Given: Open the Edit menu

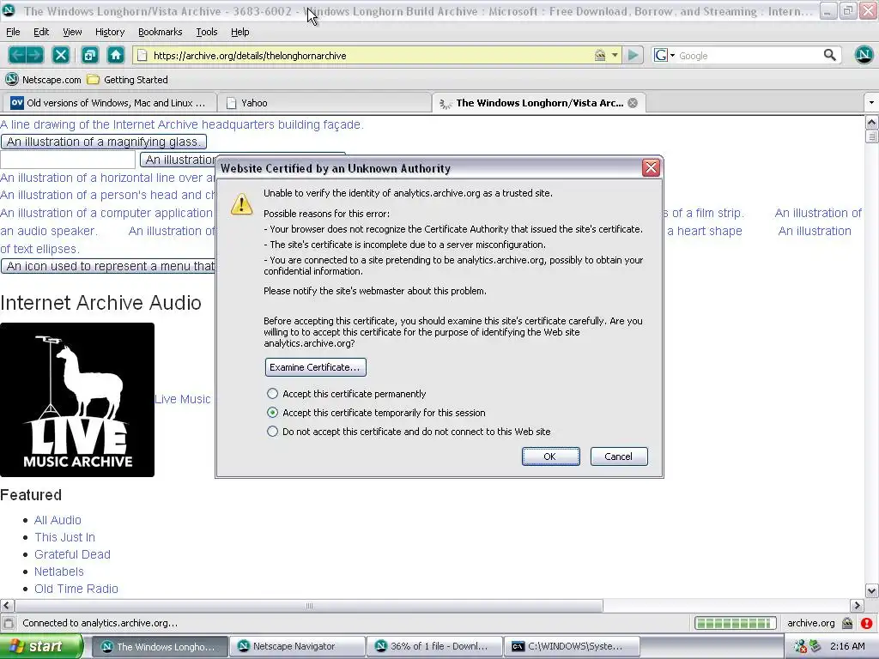Looking at the screenshot, I should [41, 32].
